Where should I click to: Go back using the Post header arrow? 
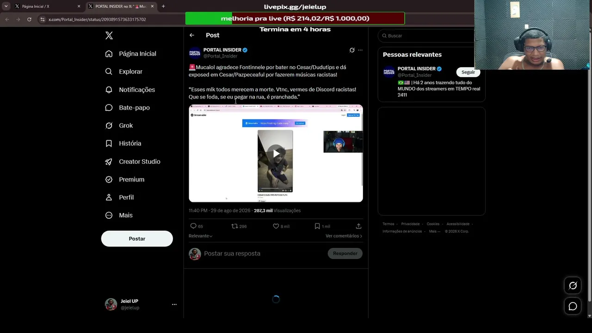[192, 35]
